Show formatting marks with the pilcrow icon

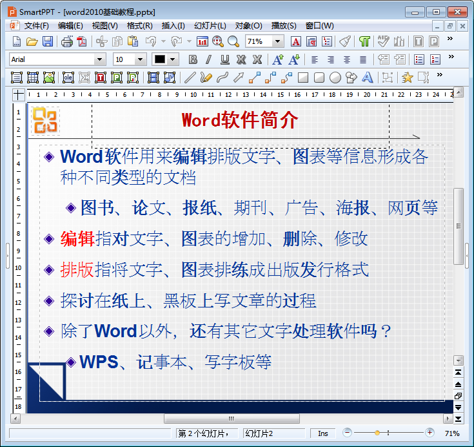coord(364,41)
